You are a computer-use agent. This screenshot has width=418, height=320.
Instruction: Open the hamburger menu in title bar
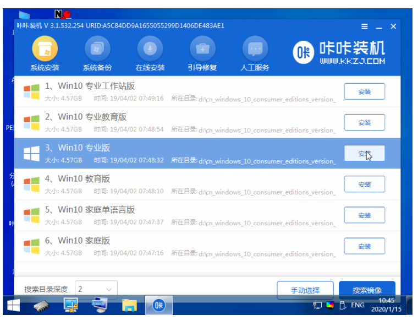[x=365, y=26]
